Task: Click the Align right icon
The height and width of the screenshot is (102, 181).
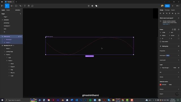Action: click(167, 13)
